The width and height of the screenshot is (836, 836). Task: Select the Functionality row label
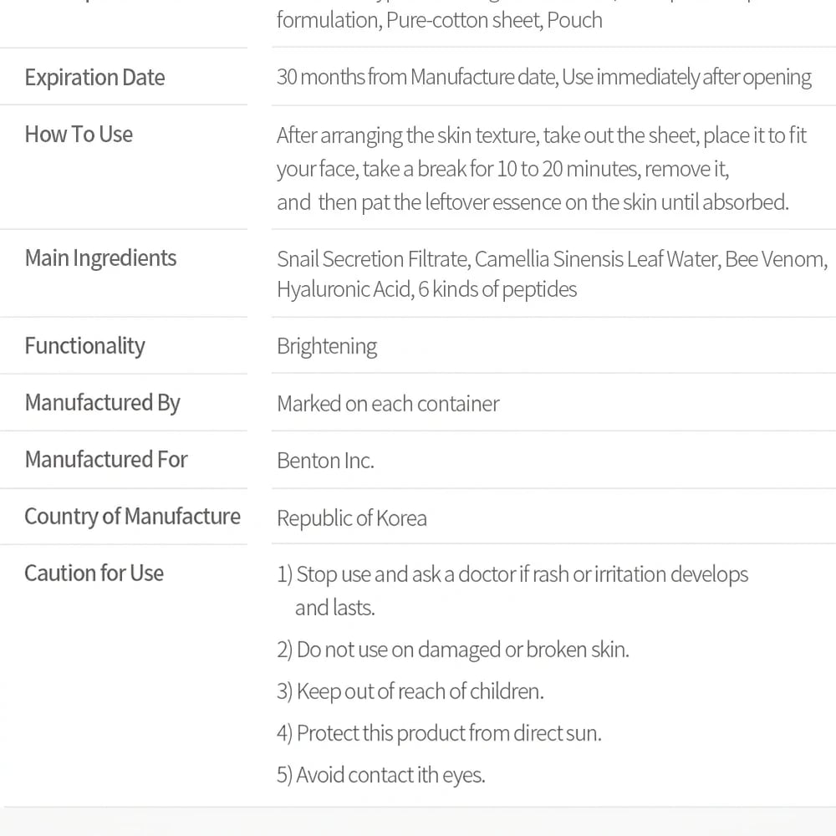pos(84,346)
